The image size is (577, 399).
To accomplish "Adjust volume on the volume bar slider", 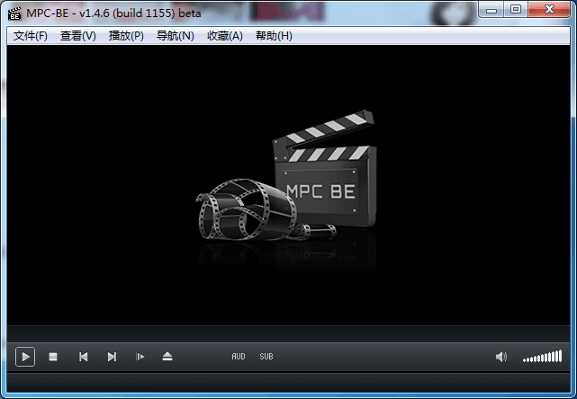I will click(x=543, y=357).
